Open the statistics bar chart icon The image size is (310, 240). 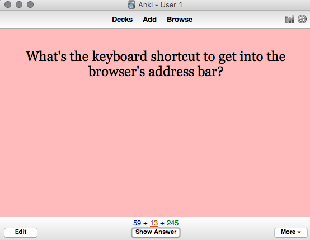pos(290,19)
